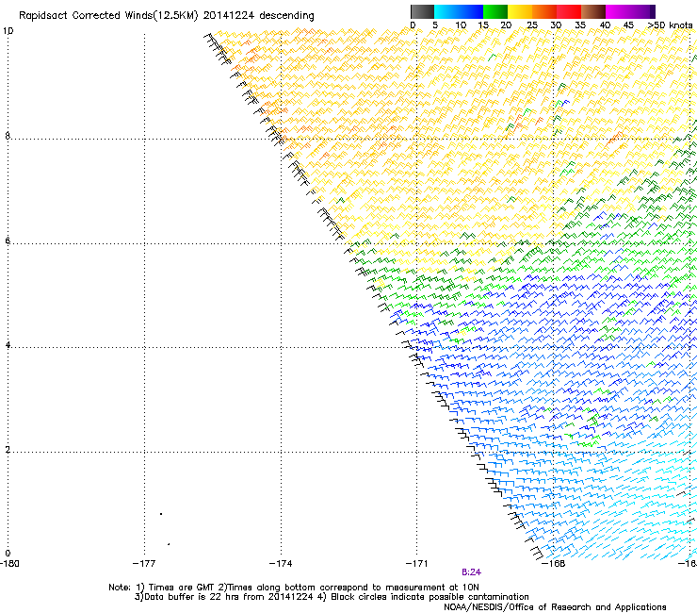Click the longitude label '-168'
Screen dimensions: 697x613
tap(554, 564)
